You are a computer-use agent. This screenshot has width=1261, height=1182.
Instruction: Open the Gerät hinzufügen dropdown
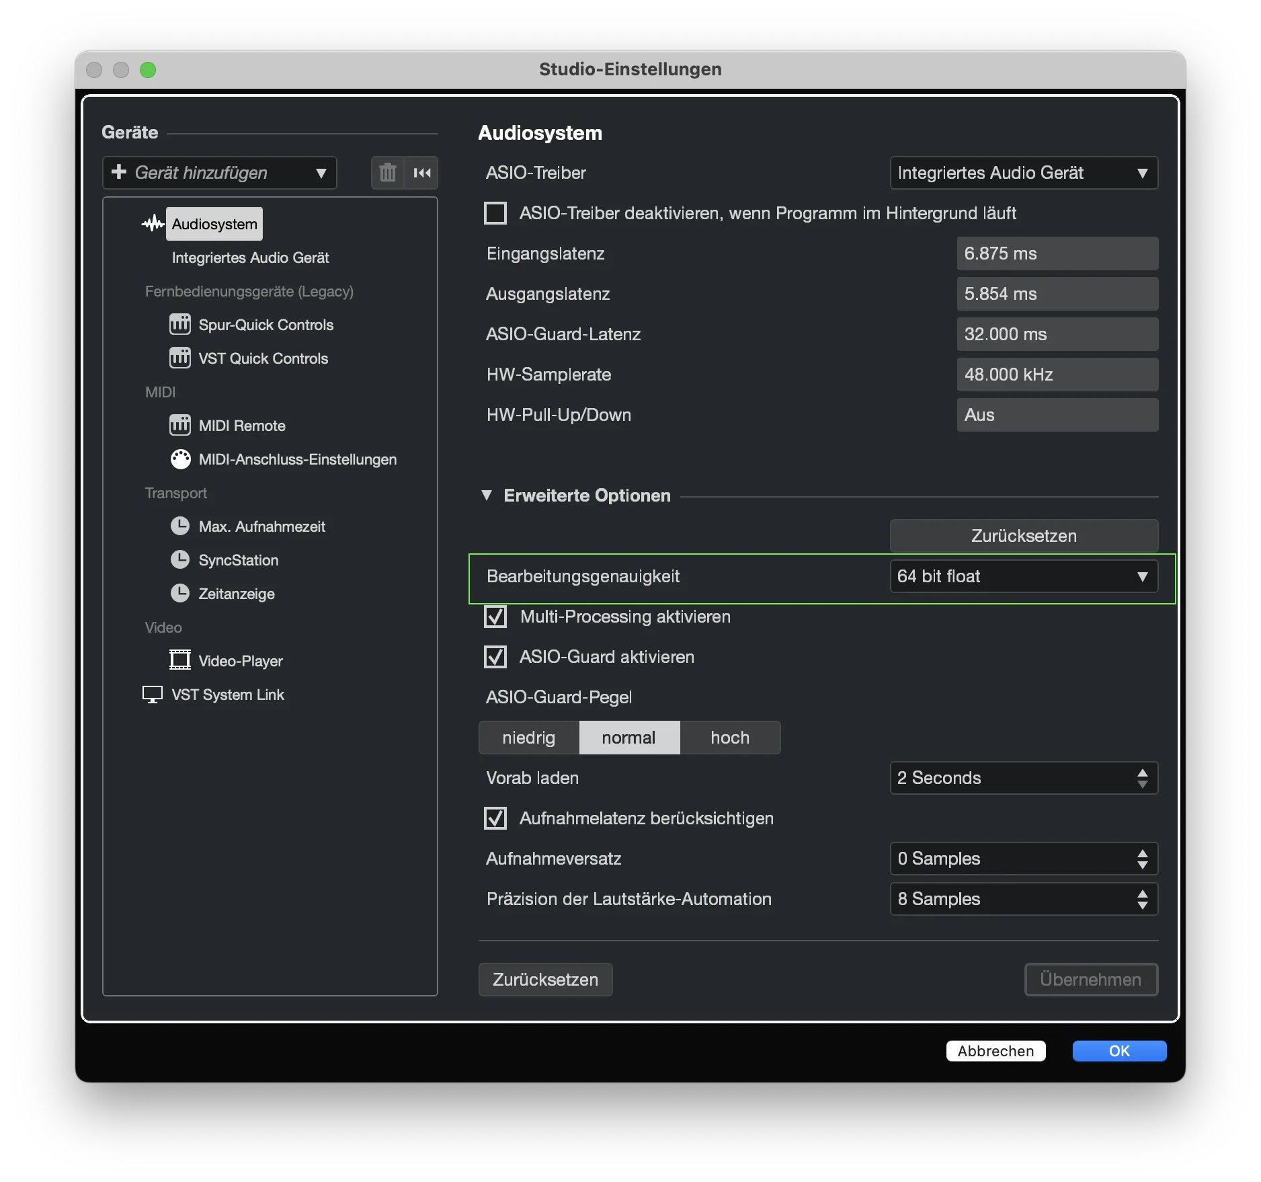pyautogui.click(x=219, y=173)
